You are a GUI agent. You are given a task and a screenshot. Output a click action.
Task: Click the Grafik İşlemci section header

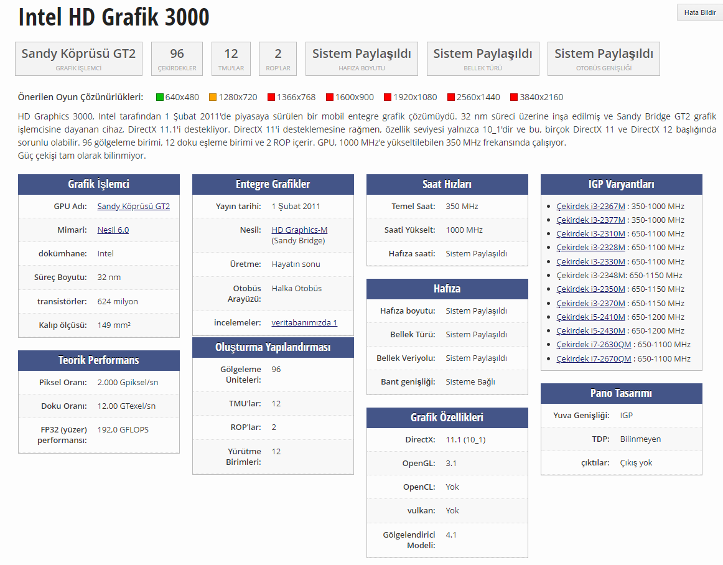tap(99, 184)
